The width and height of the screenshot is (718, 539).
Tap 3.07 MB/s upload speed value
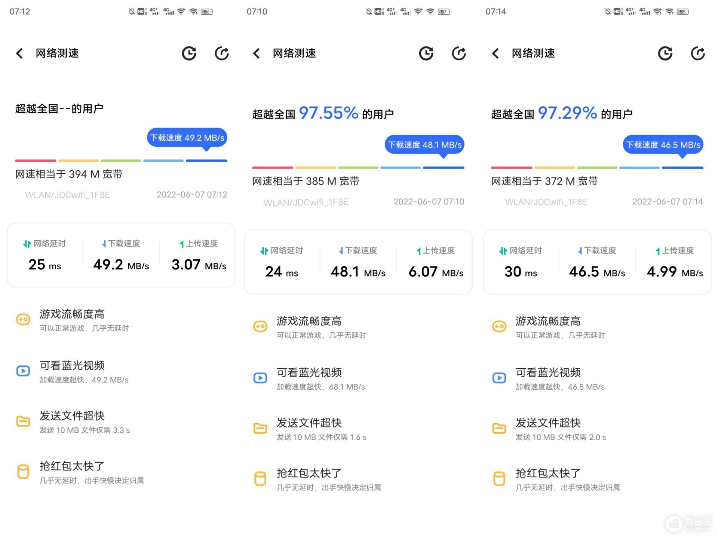[199, 265]
